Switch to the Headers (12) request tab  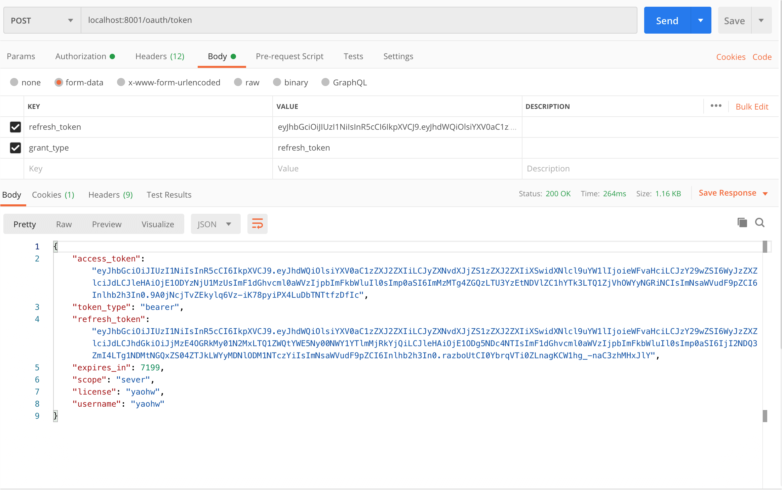pyautogui.click(x=160, y=56)
